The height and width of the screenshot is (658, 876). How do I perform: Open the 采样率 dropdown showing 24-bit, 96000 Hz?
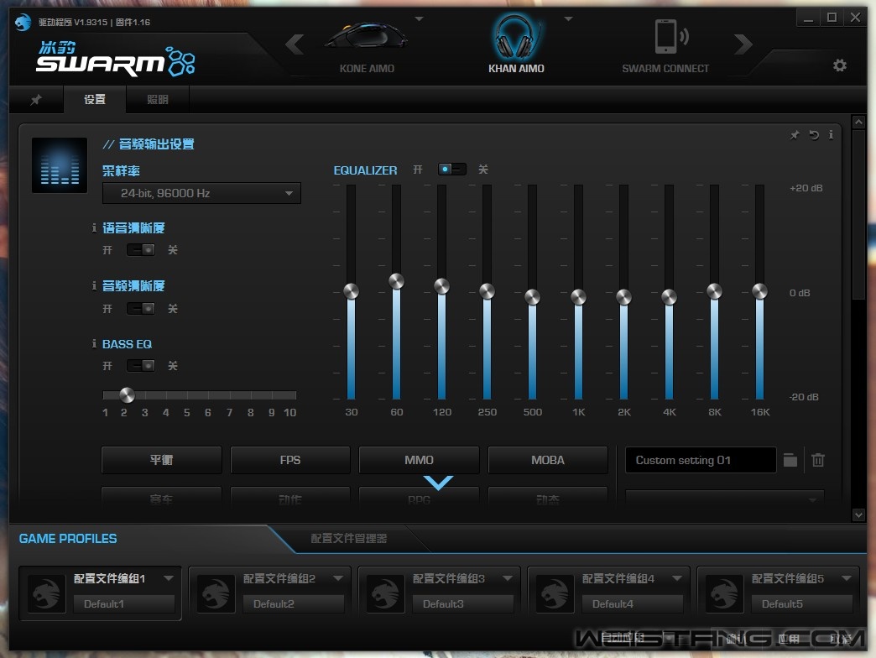coord(201,193)
